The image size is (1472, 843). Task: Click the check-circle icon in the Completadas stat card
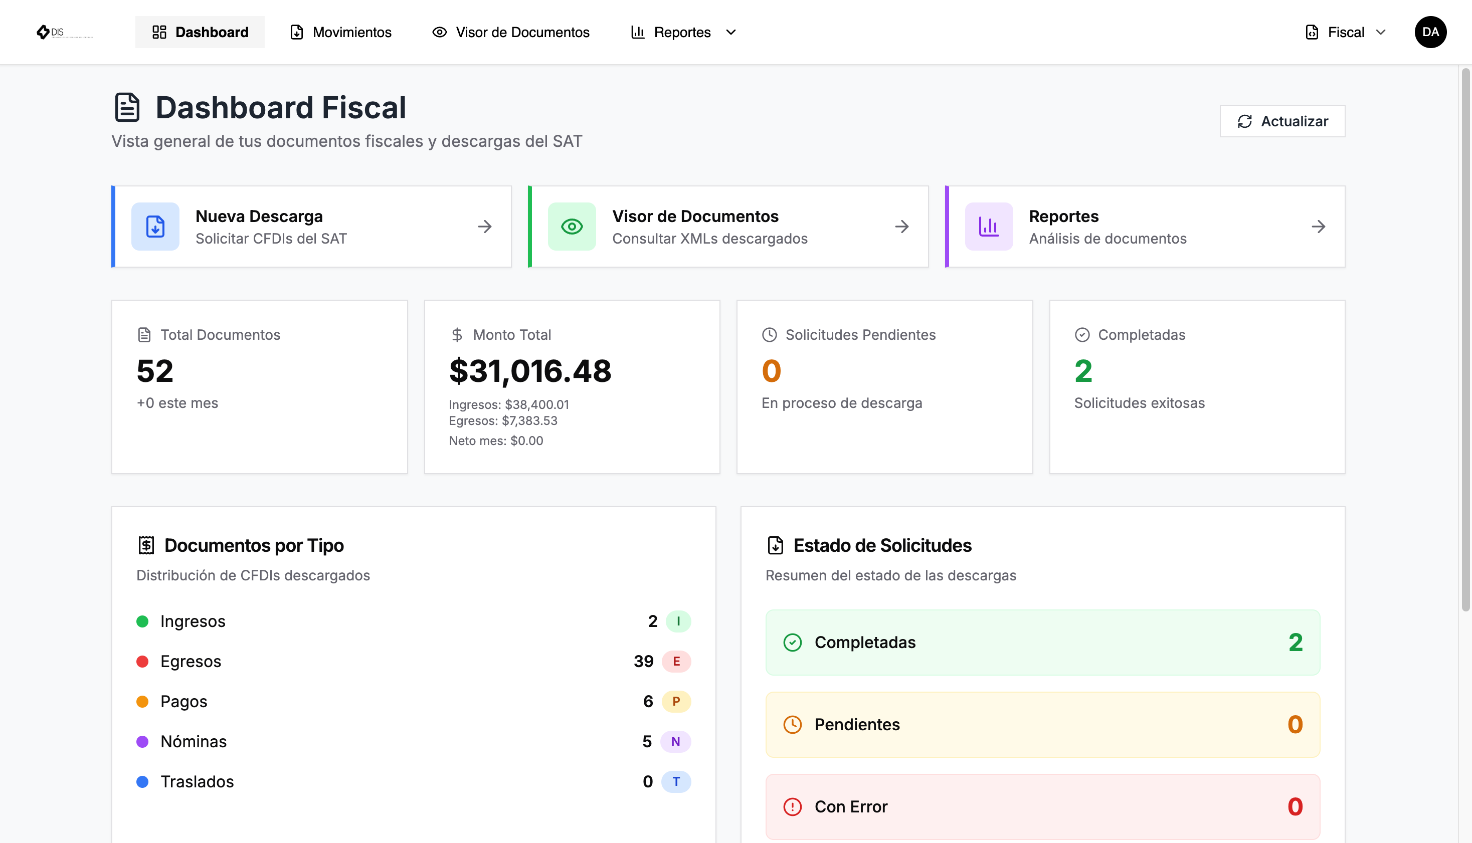click(x=1082, y=335)
